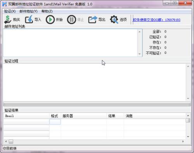The height and width of the screenshot is (153, 194).
Task: Click results horizontal scroll left arrow
Action: pos(6,141)
